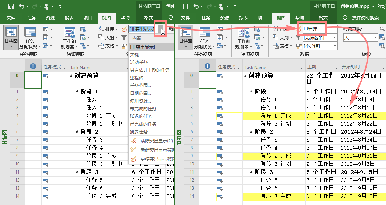This screenshot has width=386, height=205.
Task: Open the 工期 column filter arrow in the right window
Action: [336, 68]
